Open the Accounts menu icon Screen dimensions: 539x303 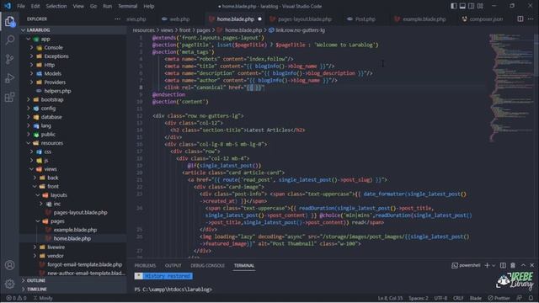point(9,265)
